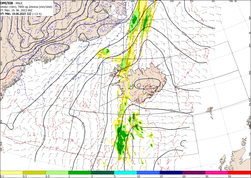This screenshot has width=251, height=178.
Task: Pick the cyan 5–10 mm legend swatch
Action: 125,172
